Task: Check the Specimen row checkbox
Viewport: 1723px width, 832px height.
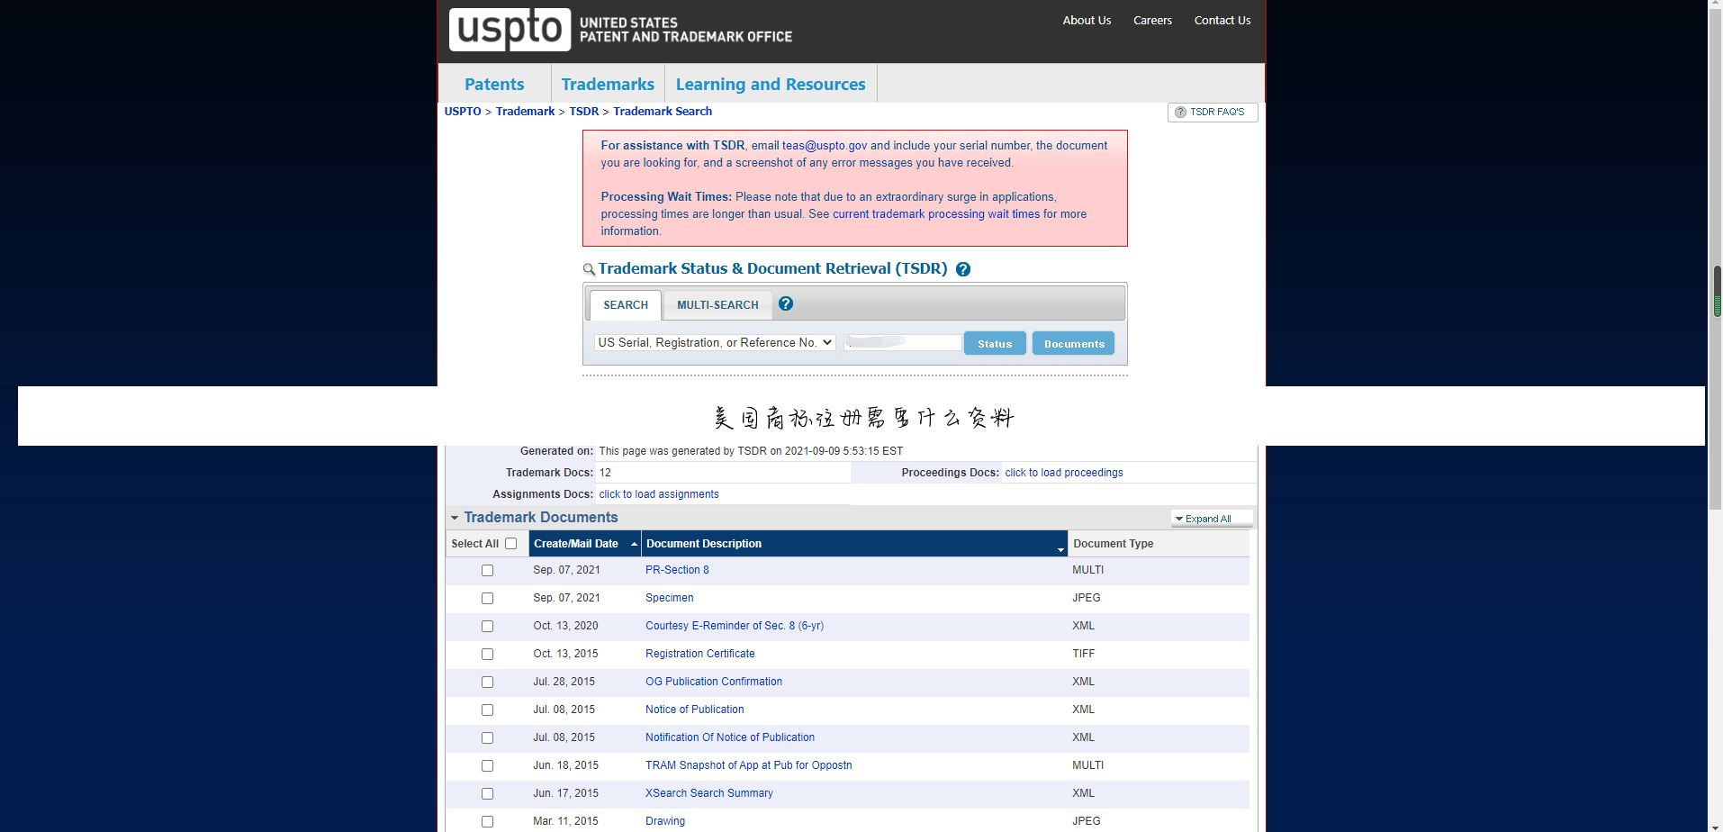Action: pyautogui.click(x=487, y=598)
